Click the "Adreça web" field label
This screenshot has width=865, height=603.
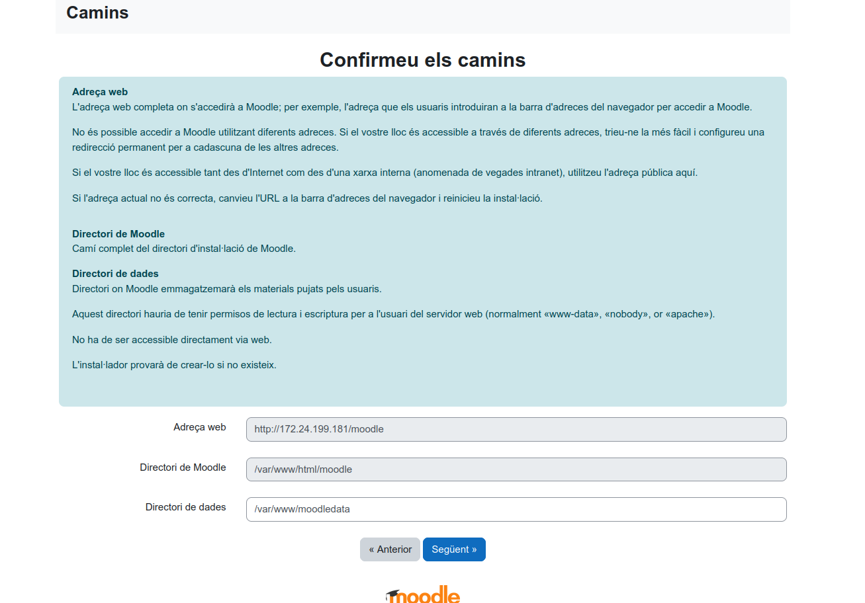pyautogui.click(x=199, y=427)
